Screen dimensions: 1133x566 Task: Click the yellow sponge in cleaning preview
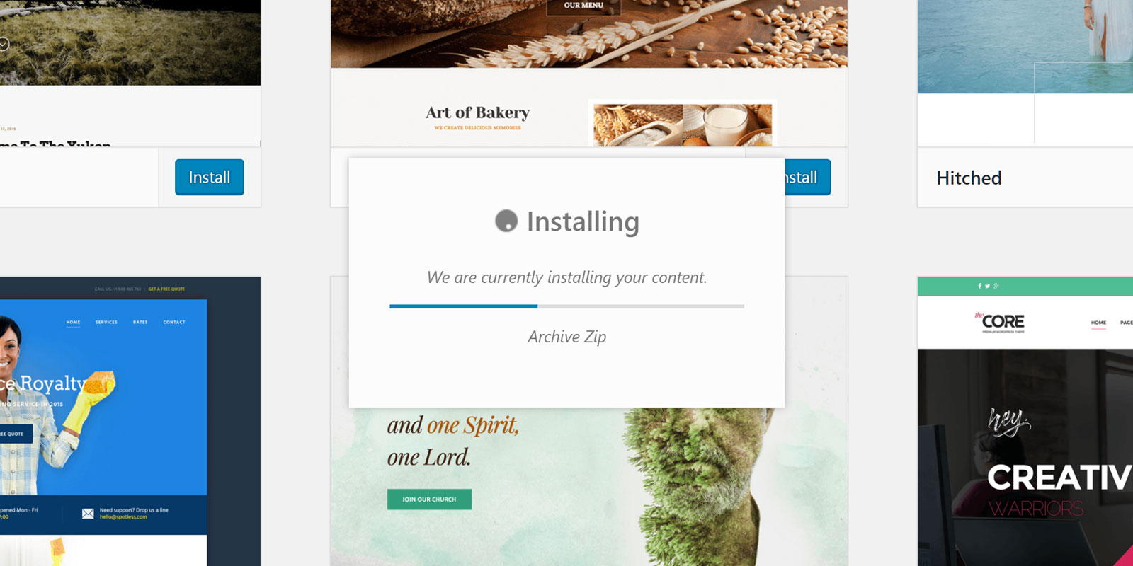coord(101,383)
